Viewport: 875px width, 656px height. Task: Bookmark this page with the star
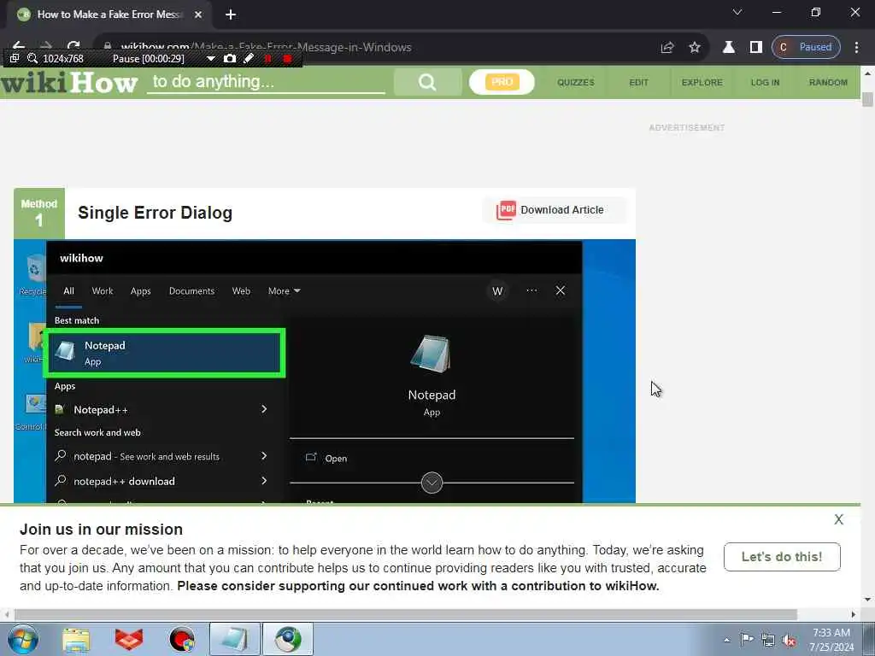pyautogui.click(x=694, y=48)
